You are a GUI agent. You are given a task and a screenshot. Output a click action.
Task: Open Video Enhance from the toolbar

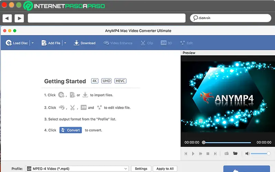coord(118,43)
